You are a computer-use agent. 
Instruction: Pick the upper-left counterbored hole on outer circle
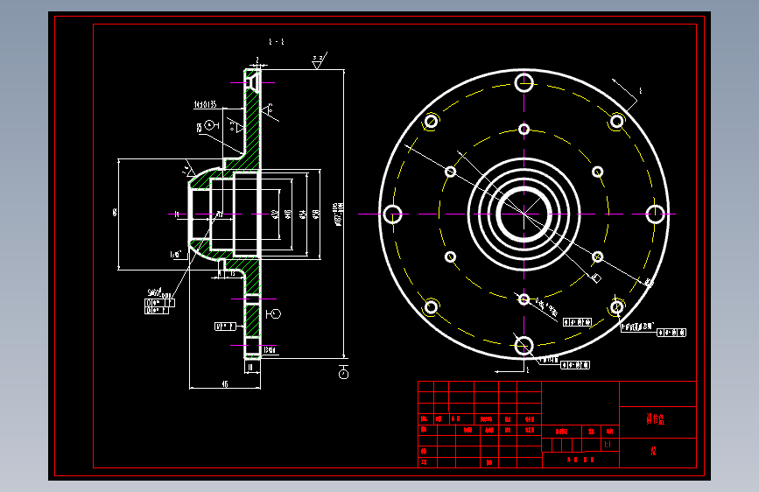coord(432,121)
